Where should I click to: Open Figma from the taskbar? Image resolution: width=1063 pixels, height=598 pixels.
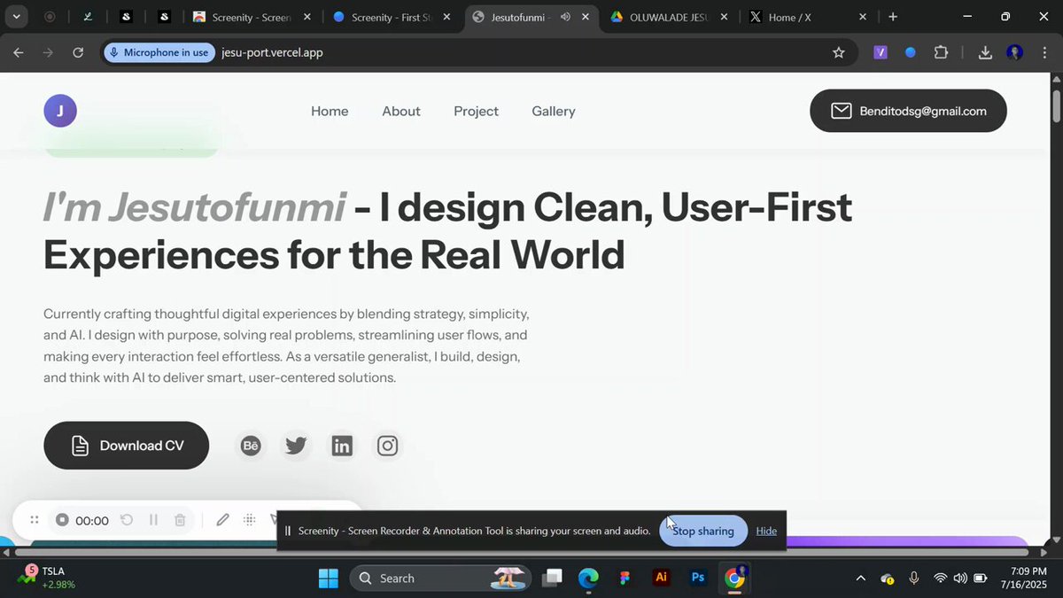point(625,578)
